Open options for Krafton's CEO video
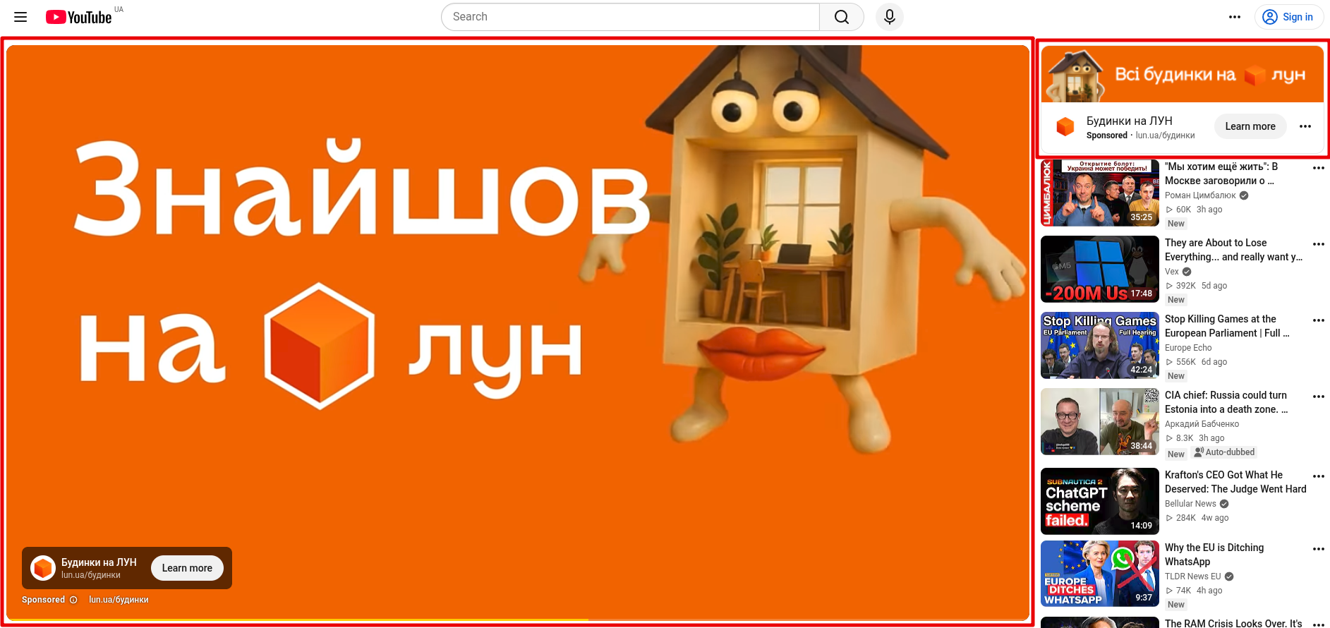This screenshot has width=1330, height=628. pos(1319,476)
